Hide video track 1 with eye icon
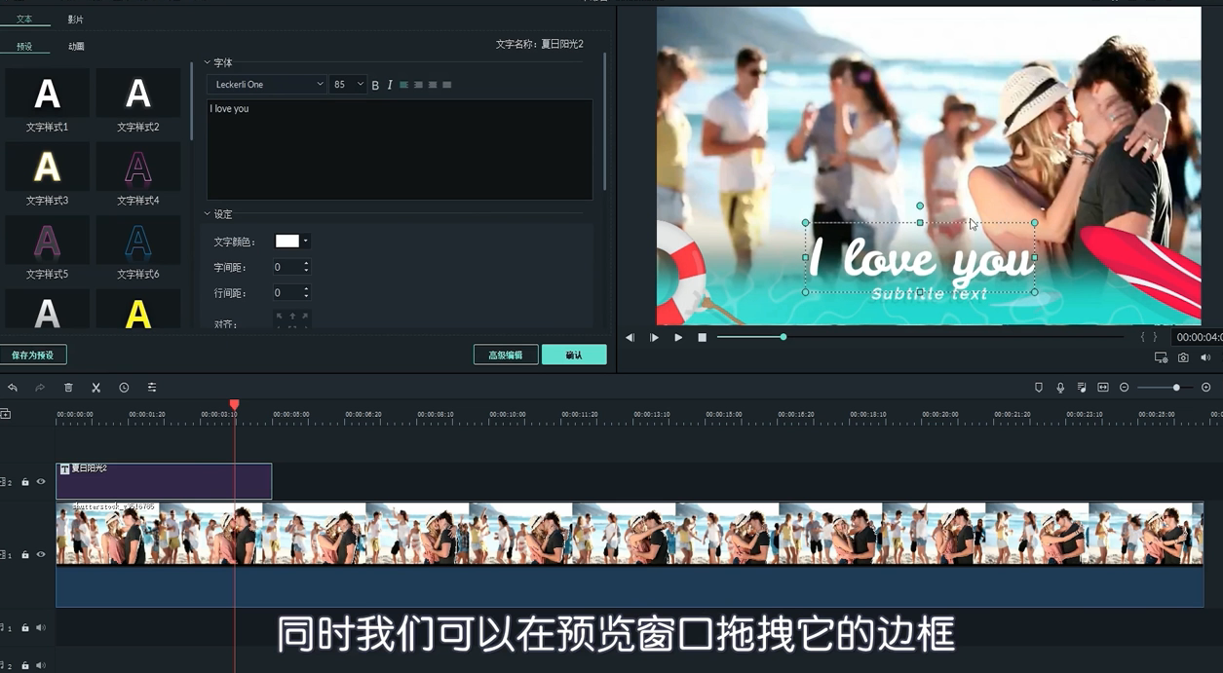 (x=41, y=554)
